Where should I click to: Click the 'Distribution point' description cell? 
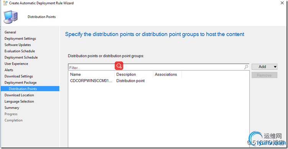coord(131,81)
